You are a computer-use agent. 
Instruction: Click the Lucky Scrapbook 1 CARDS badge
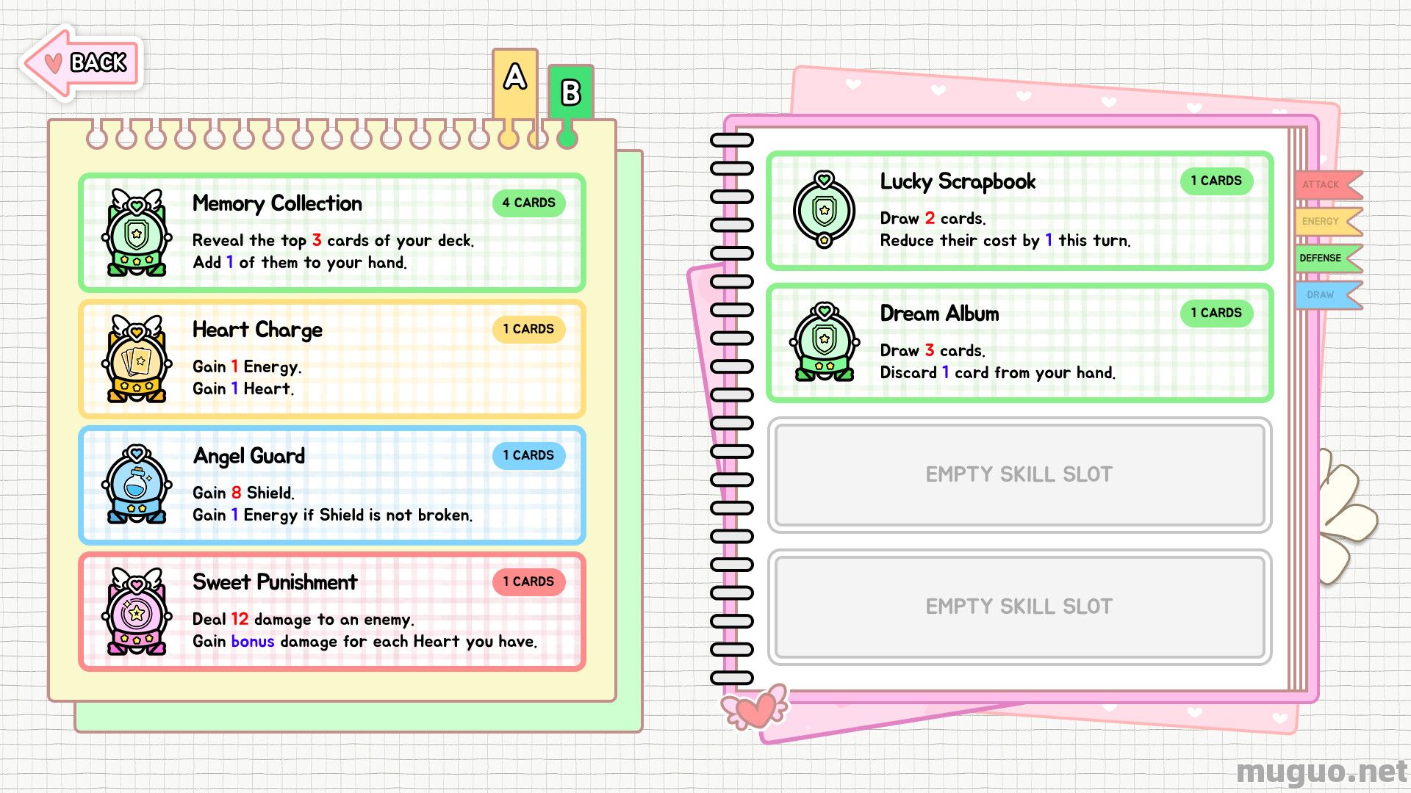[x=1216, y=181]
